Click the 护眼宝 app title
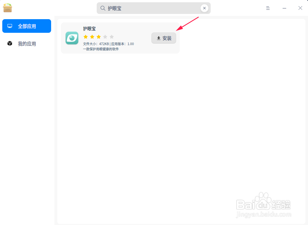Screen dimensions: 308x225 point(90,29)
